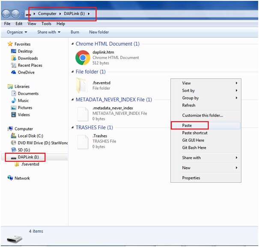Viewport: 259px width, 247px height.
Task: Select the Pictures library icon
Action: [x=14, y=107]
